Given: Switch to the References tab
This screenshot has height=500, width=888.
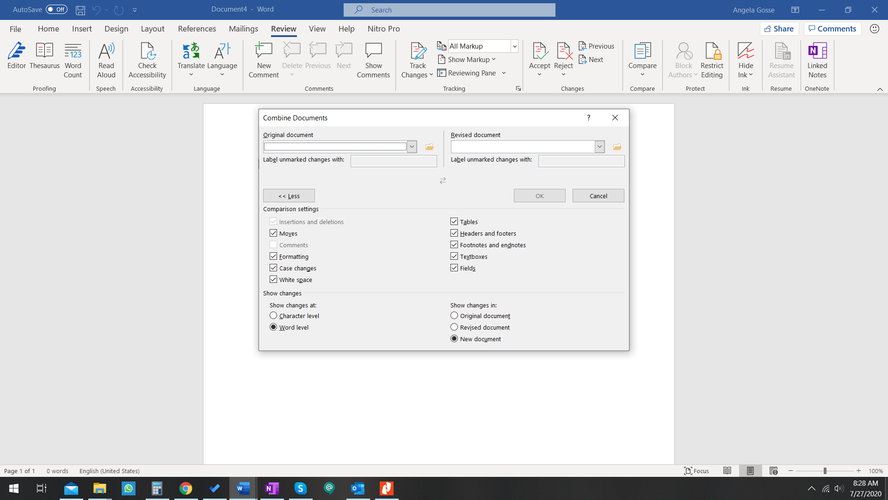Looking at the screenshot, I should pyautogui.click(x=197, y=29).
